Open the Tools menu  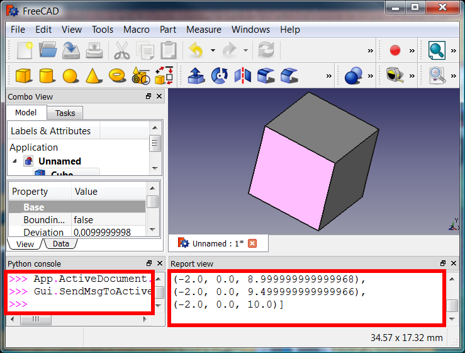tap(103, 30)
